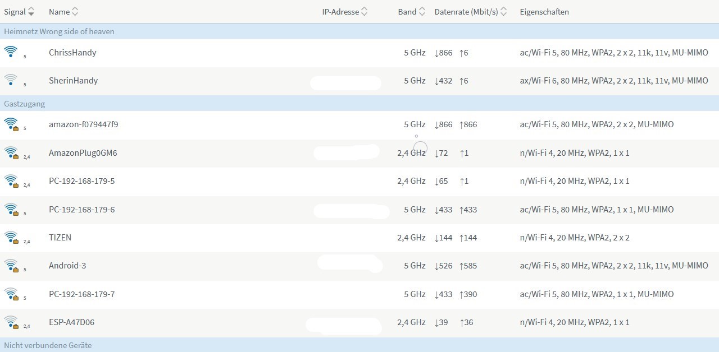The height and width of the screenshot is (352, 719).
Task: Select the PC-192-168-179-6 device name
Action: (x=81, y=210)
